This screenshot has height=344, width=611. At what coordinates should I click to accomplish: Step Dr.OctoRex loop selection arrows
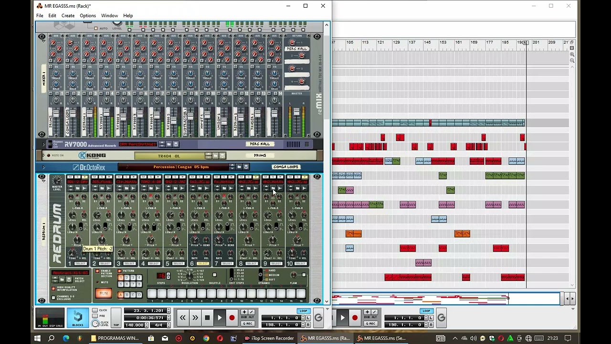pos(232,167)
